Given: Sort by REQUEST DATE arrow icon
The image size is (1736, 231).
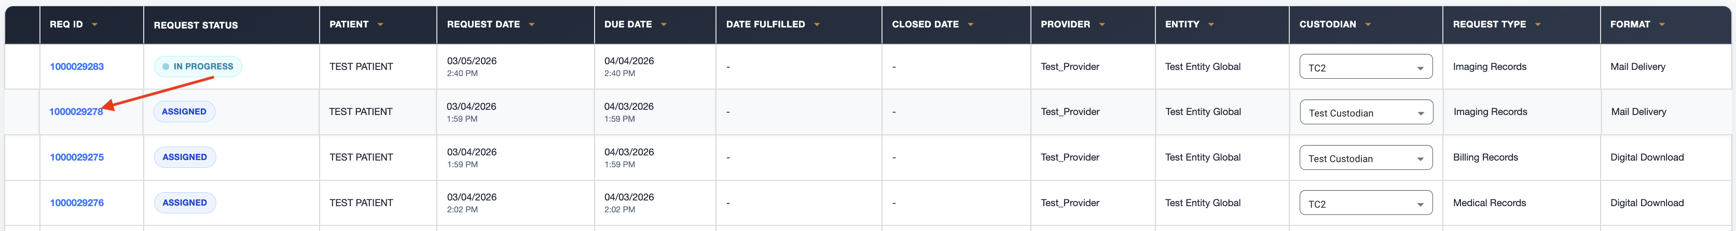Looking at the screenshot, I should pos(532,25).
